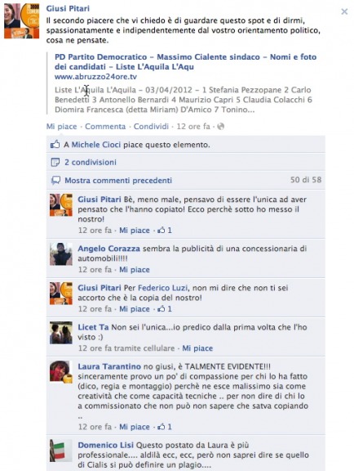
Task: Expand Mostra commenti precedenti
Action: coord(118,180)
